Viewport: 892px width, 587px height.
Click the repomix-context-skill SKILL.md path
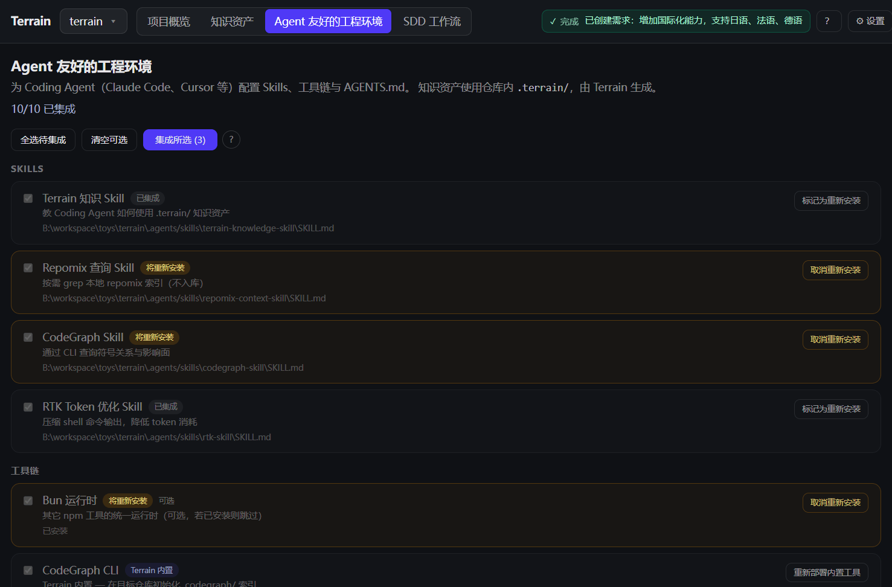click(x=184, y=298)
